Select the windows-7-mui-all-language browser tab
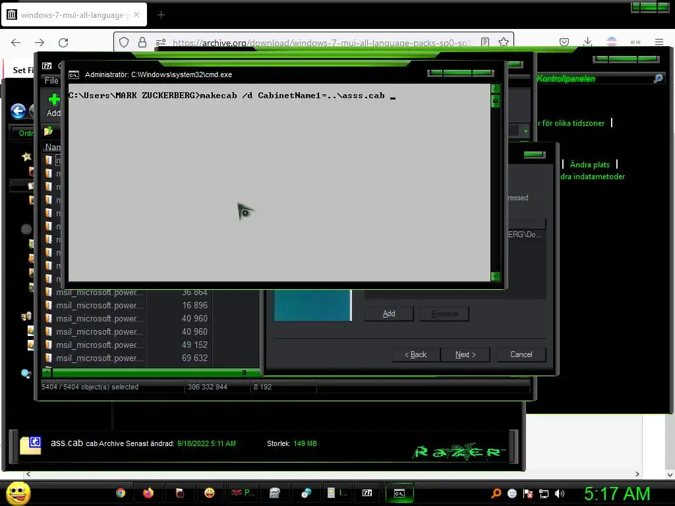Image resolution: width=675 pixels, height=506 pixels. (x=74, y=15)
